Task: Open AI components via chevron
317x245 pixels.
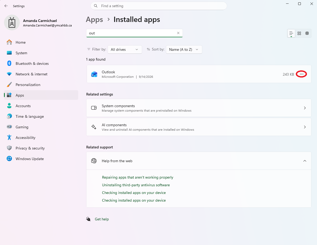Action: point(305,127)
